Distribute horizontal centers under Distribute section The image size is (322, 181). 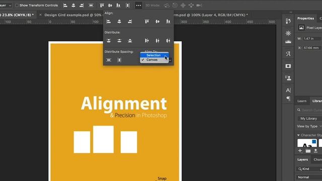coord(157,41)
